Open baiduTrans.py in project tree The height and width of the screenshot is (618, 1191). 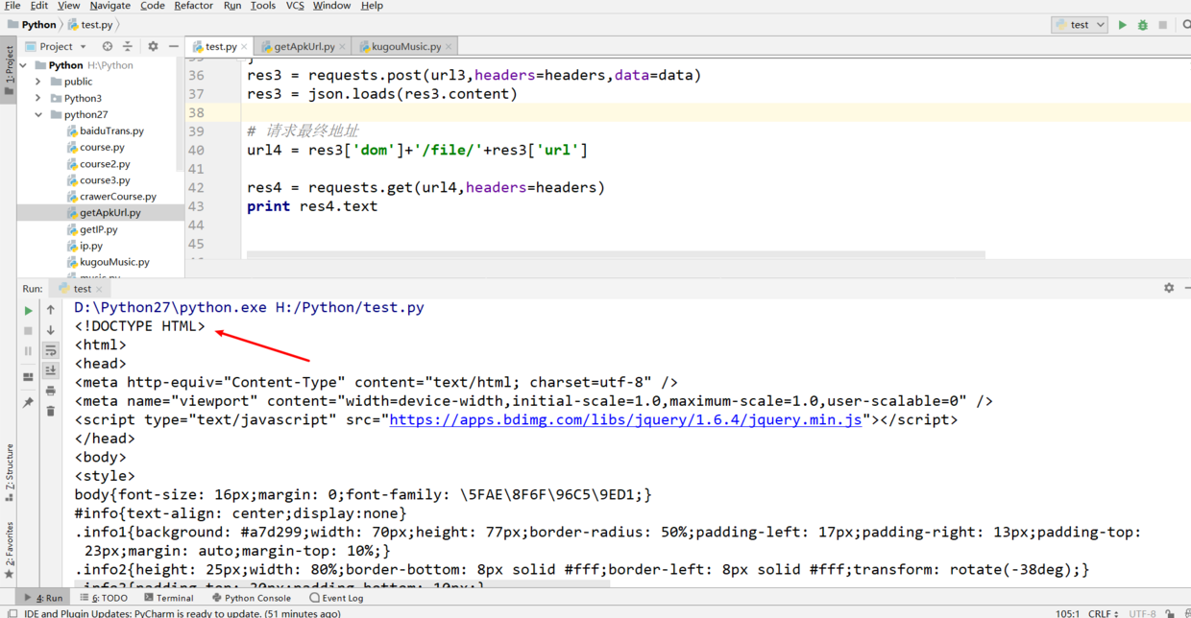click(111, 131)
